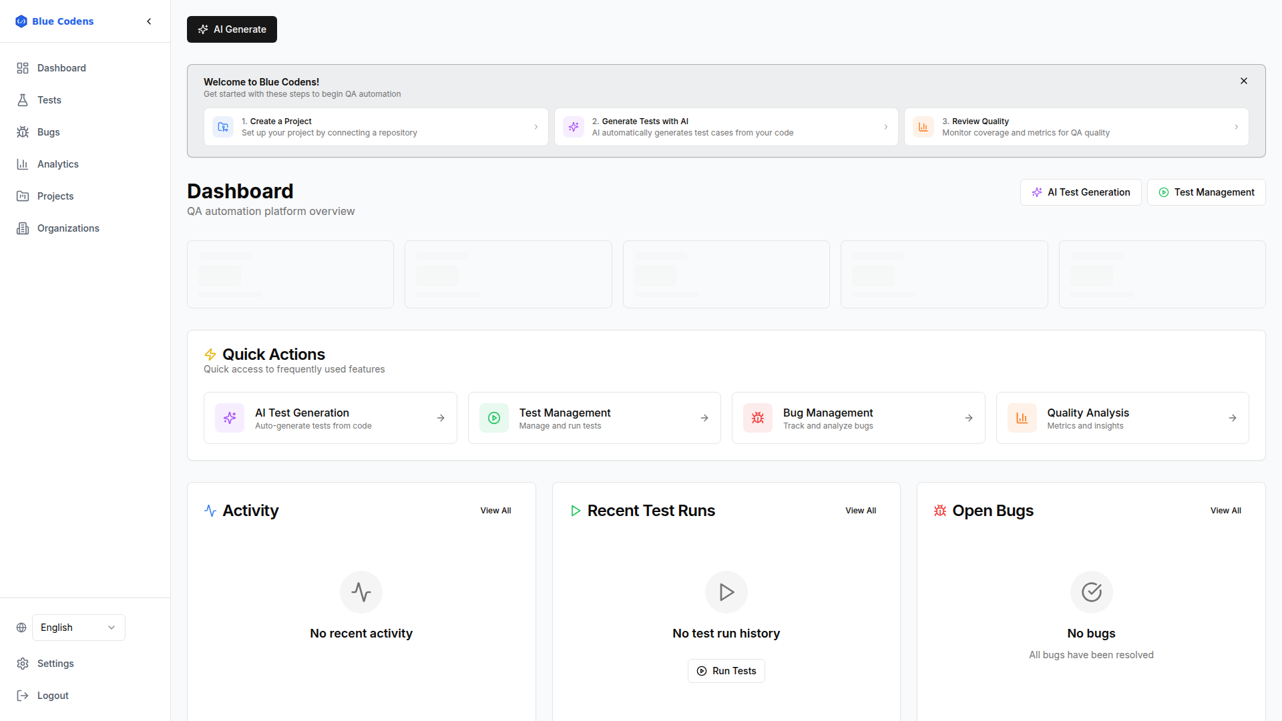Click the Quick Actions lightning icon

coord(210,354)
